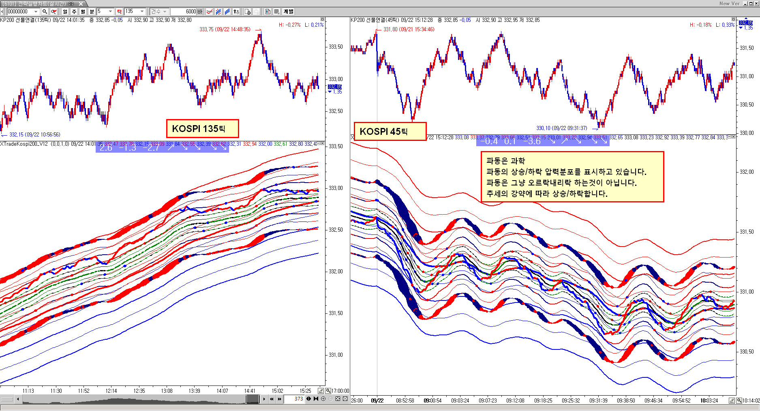Screen dimensions: 760x411
Task: Click the linked-rings icon in window tab
Action: point(71,4)
